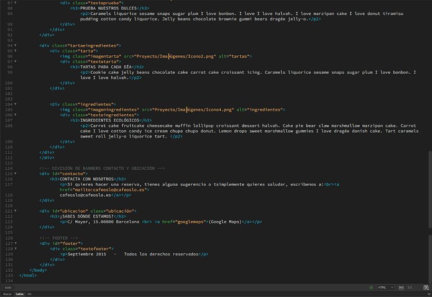Click the green lint status check icon

coord(371,288)
